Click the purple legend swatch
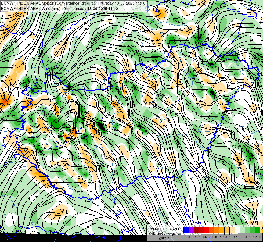The height and width of the screenshot is (242, 263). click(191, 230)
